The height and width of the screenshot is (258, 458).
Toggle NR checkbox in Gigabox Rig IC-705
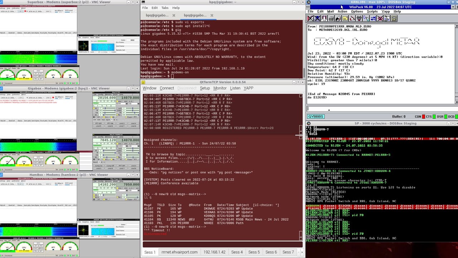tap(95, 115)
